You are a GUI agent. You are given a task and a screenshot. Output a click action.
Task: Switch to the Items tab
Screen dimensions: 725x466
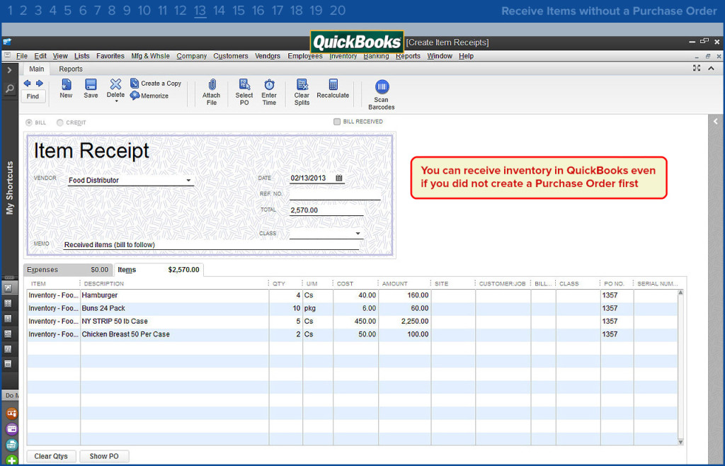[x=159, y=270]
